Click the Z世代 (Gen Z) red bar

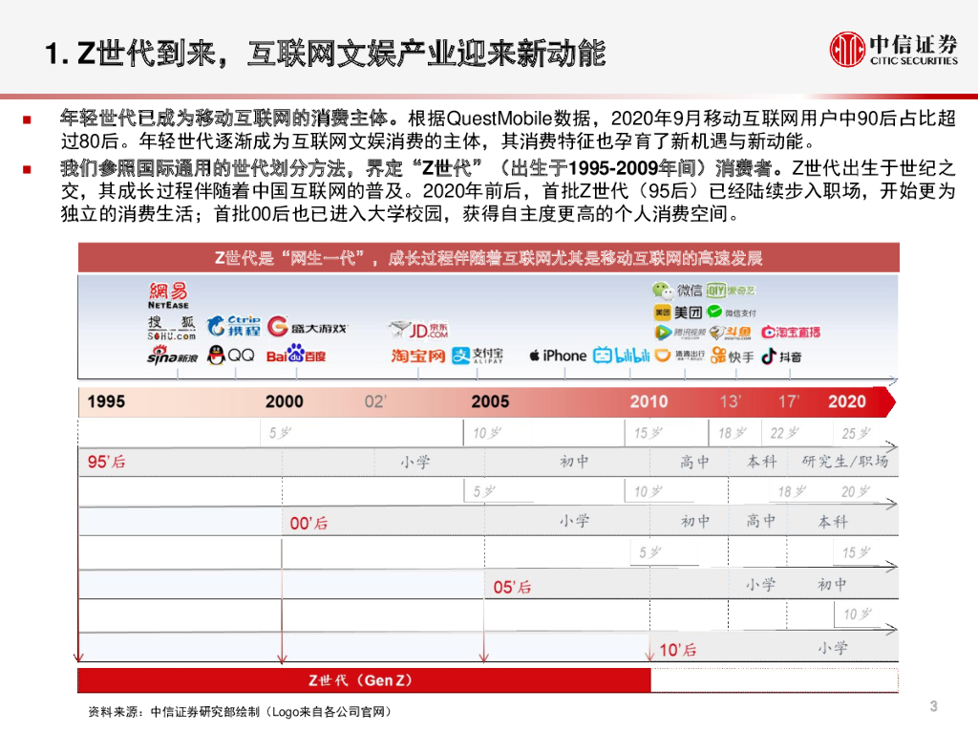(x=364, y=680)
